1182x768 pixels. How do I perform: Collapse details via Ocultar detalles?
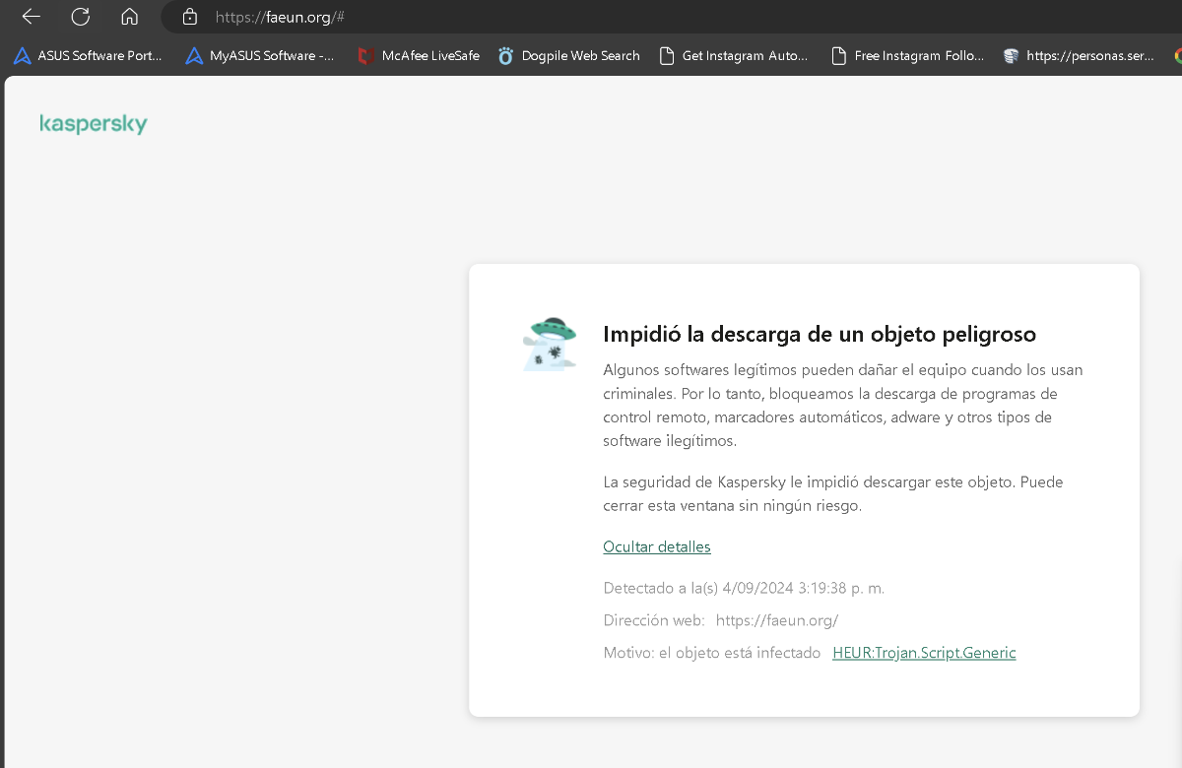click(657, 546)
